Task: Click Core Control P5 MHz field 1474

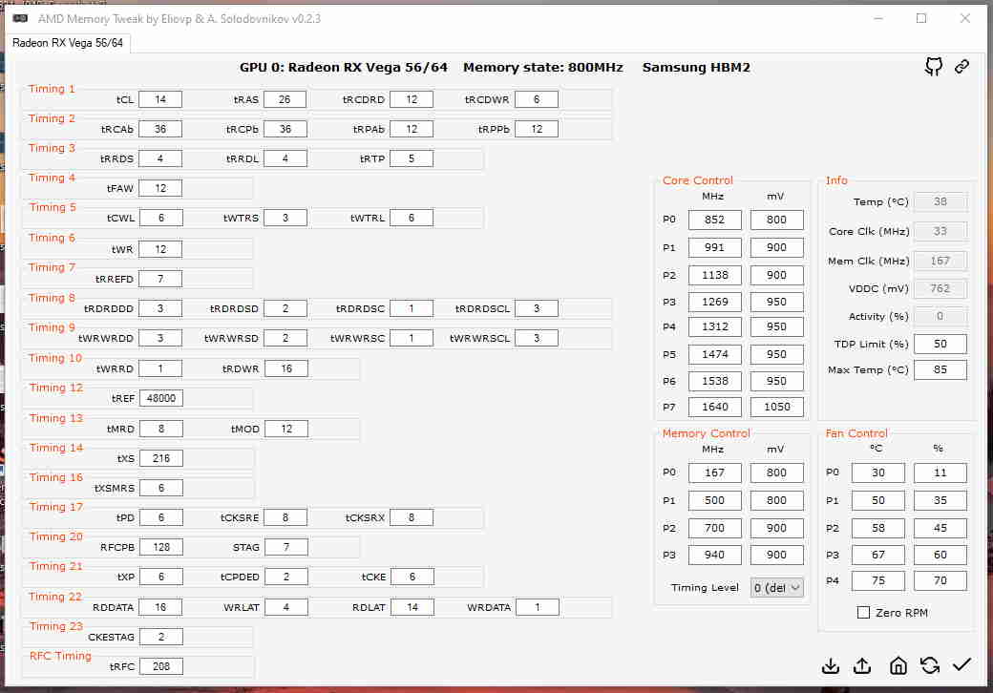Action: (714, 354)
